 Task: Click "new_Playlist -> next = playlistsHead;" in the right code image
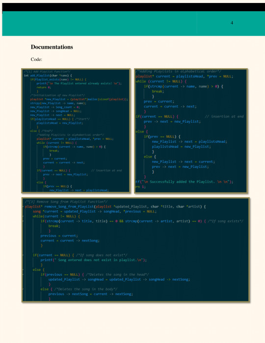189,141
